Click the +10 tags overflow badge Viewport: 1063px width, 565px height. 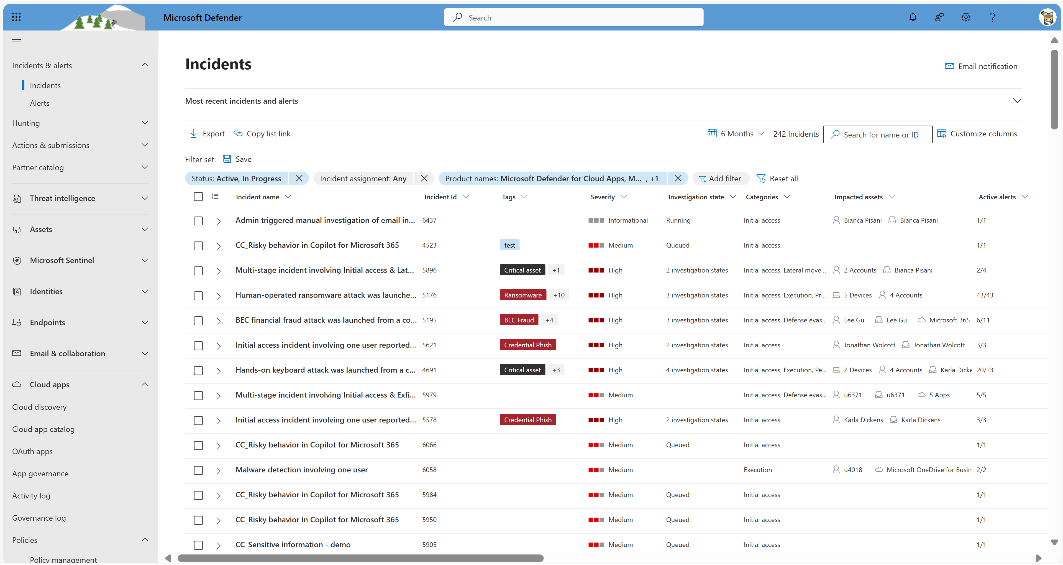point(559,295)
